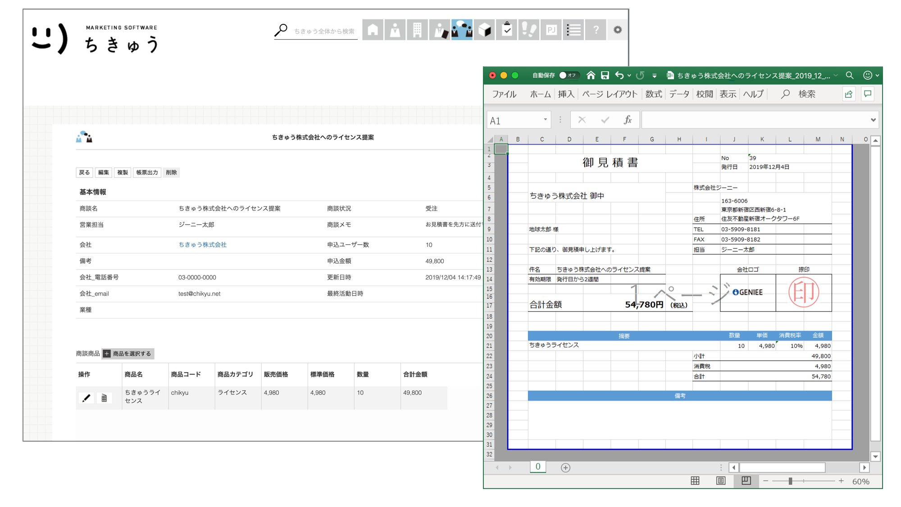Open the product box icon
901x507 pixels.
484,30
